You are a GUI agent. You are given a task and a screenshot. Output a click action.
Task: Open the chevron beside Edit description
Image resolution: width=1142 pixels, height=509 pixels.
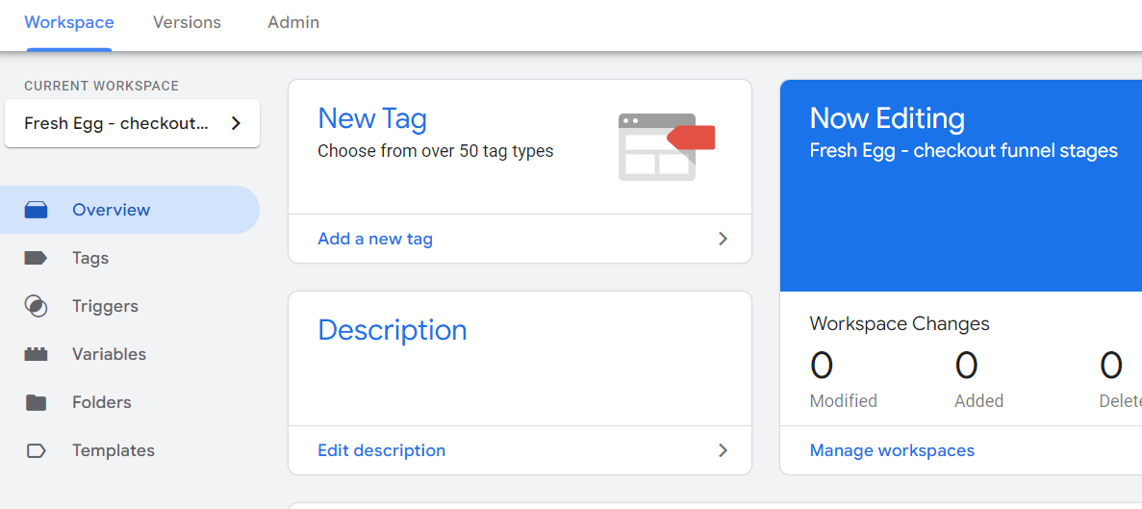[x=723, y=450]
